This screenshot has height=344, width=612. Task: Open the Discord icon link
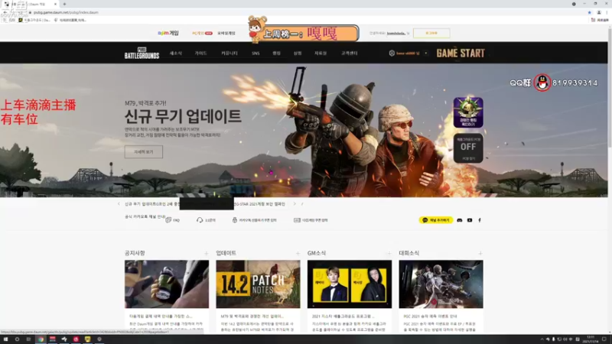click(x=460, y=220)
